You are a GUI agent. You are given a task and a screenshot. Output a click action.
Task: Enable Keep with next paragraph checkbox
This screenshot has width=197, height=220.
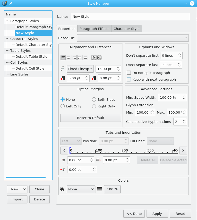(x=129, y=79)
